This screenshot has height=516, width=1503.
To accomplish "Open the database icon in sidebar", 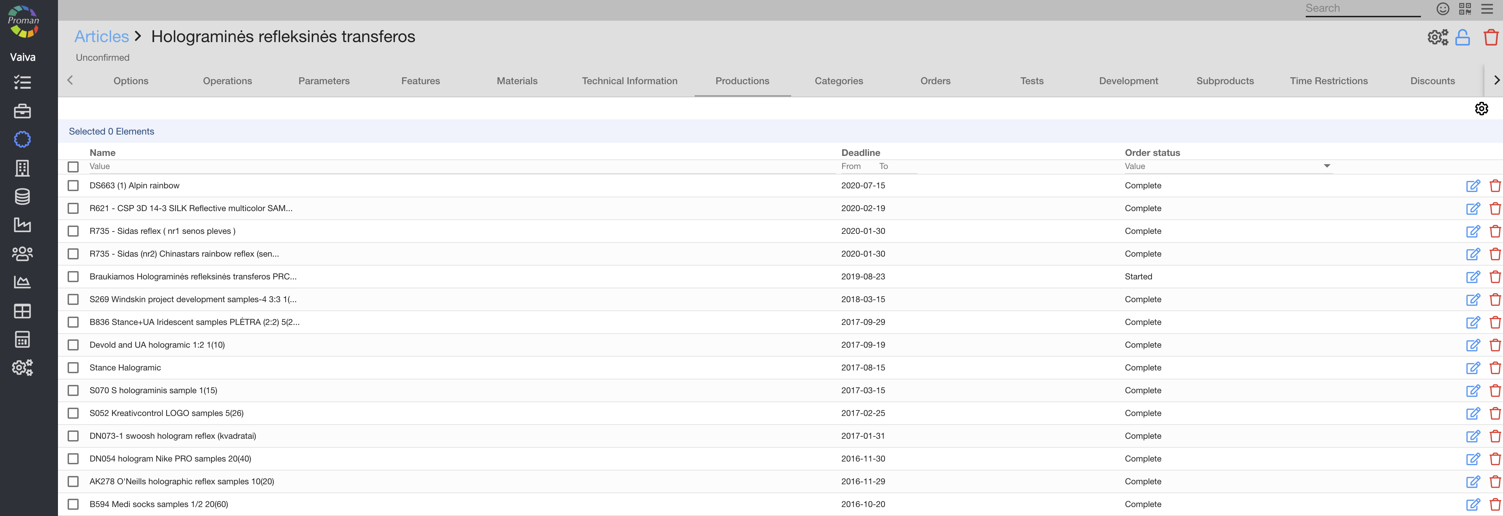I will point(22,197).
